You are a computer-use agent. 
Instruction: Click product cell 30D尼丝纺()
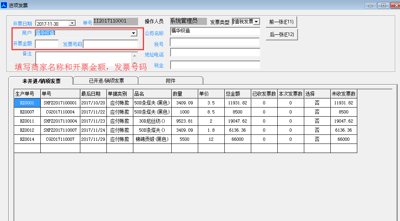pos(152,121)
